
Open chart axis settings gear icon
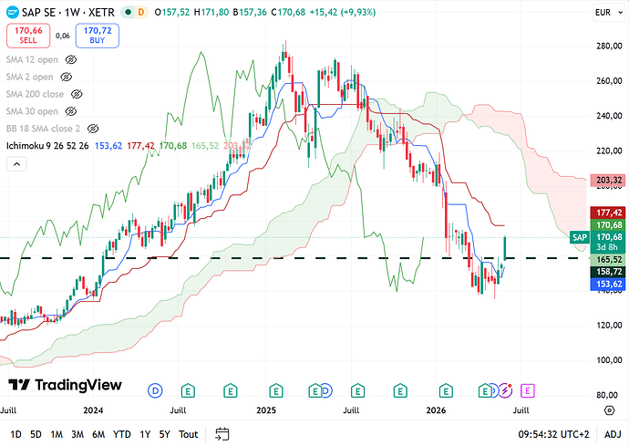pos(609,410)
